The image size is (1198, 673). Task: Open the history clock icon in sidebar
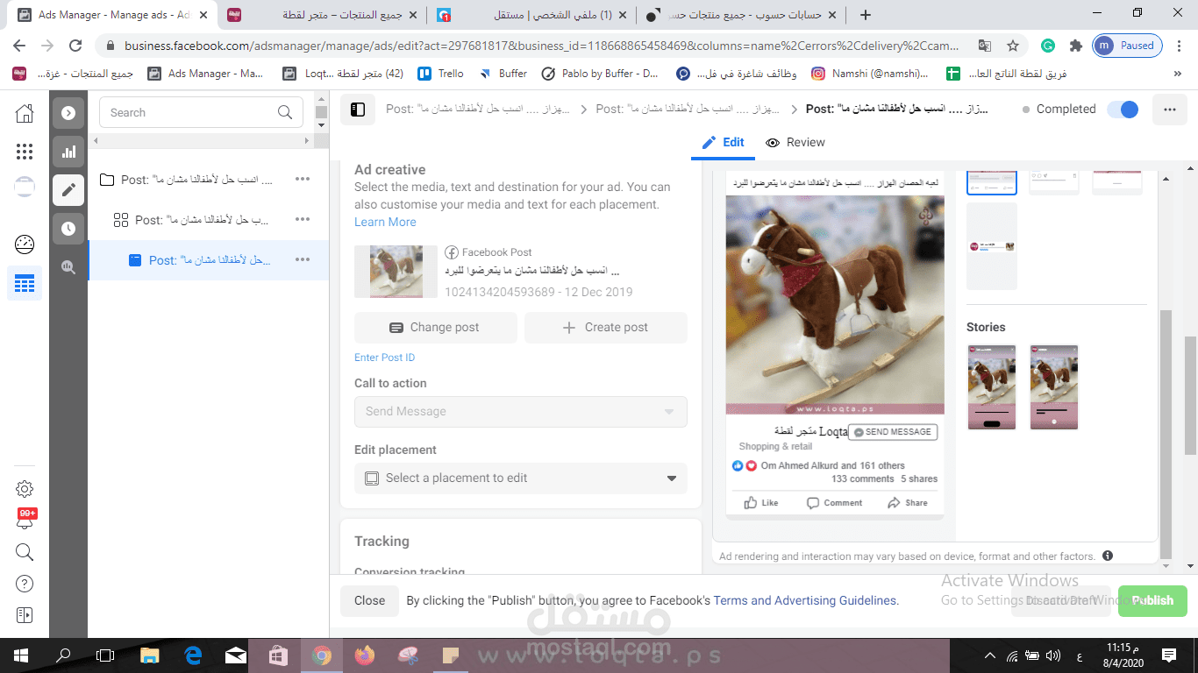pos(68,229)
